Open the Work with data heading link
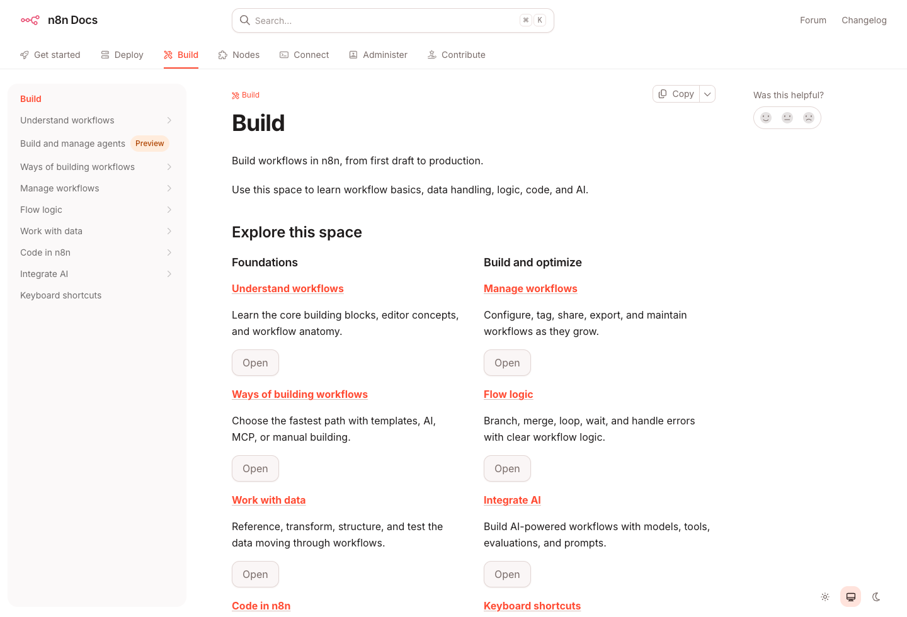This screenshot has height=617, width=907. [x=269, y=500]
